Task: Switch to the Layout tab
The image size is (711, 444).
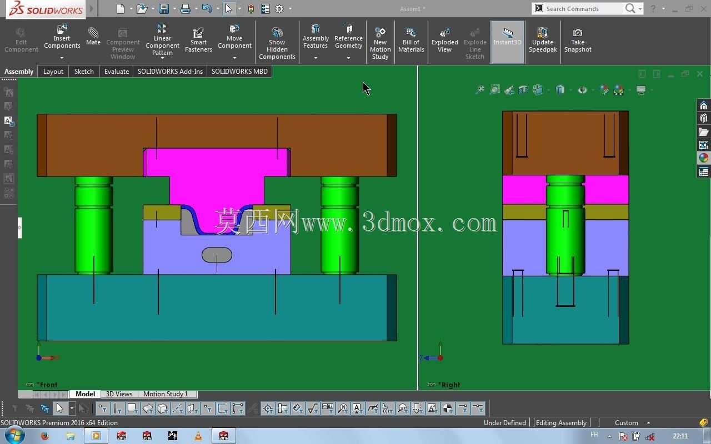Action: pos(53,71)
